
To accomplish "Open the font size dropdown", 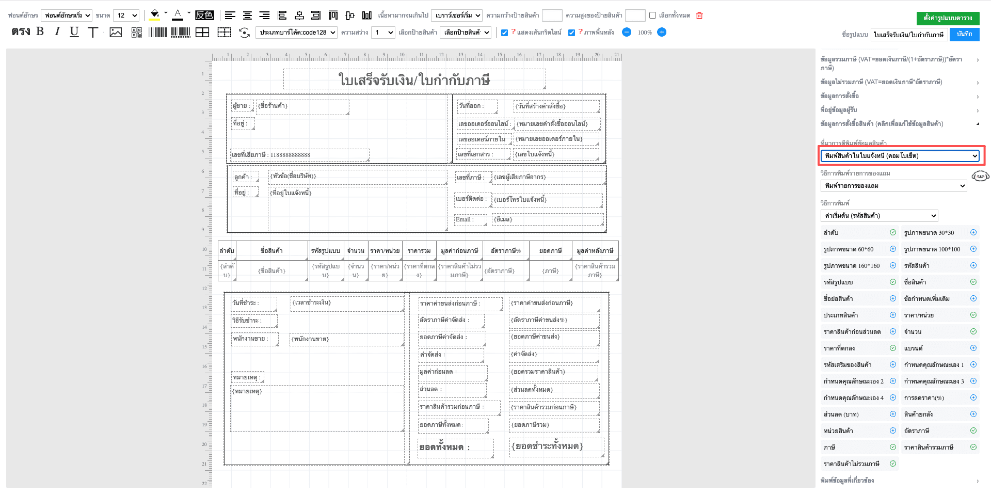I will [x=126, y=15].
